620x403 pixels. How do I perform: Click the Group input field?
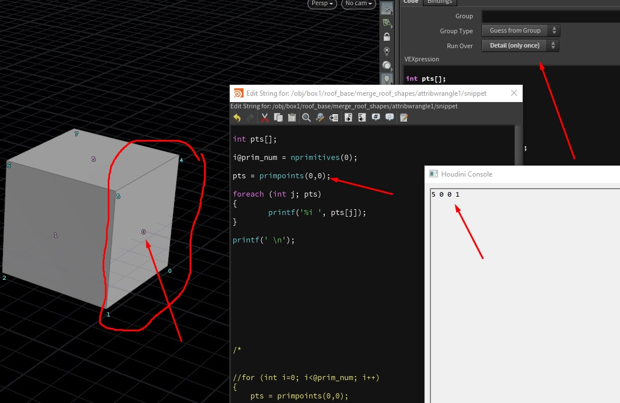(551, 16)
